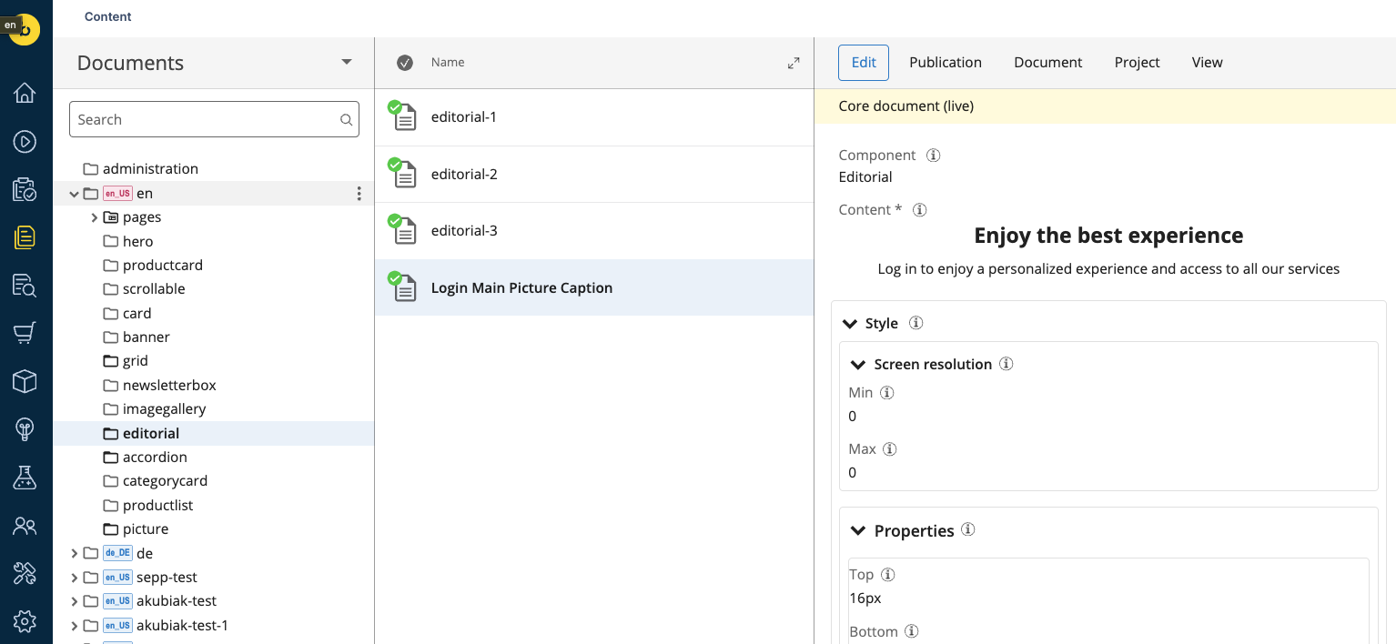1396x644 pixels.
Task: Expand the akubiak-test folder
Action: pyautogui.click(x=75, y=601)
